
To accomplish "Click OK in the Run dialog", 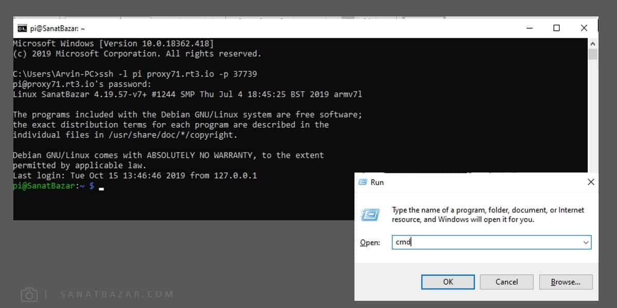I will click(x=448, y=282).
